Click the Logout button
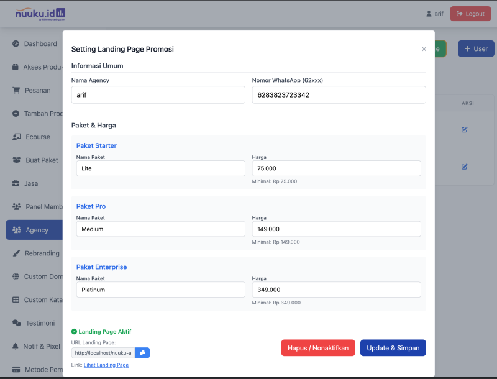The width and height of the screenshot is (497, 379). [x=470, y=14]
